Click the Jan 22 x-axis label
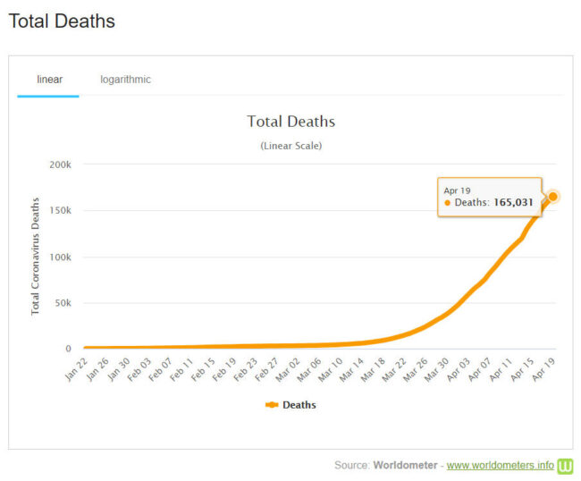The width and height of the screenshot is (581, 481). coord(76,369)
